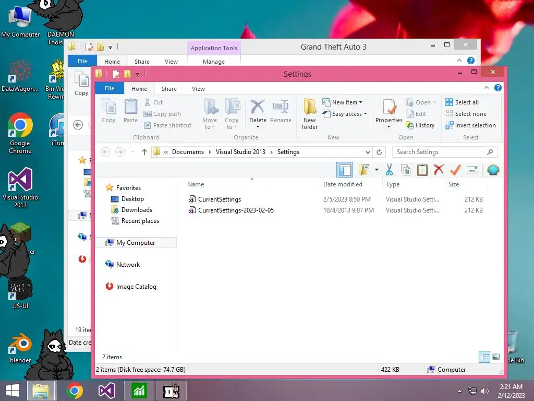Image resolution: width=534 pixels, height=401 pixels.
Task: Open the New item dropdown
Action: pyautogui.click(x=342, y=102)
